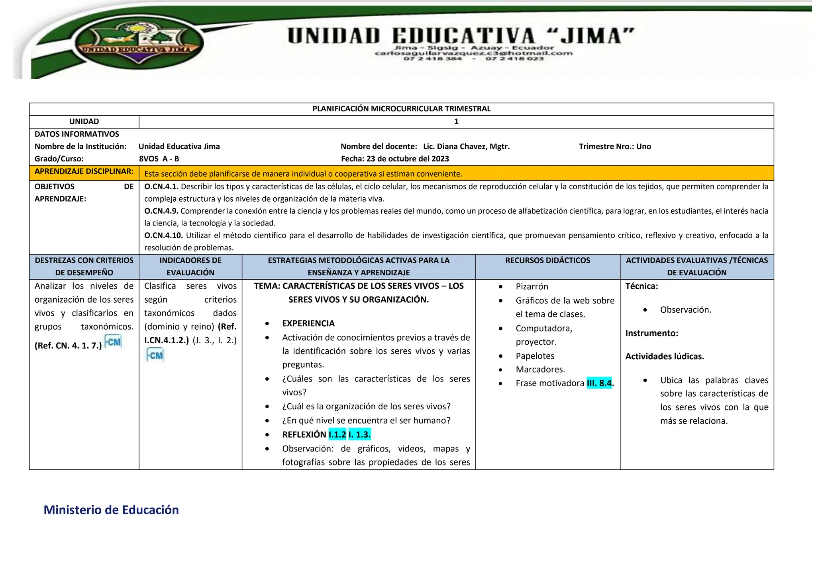
Task: Click the DESTREZAS CON CRITERIOS DE DESEMPEÑO header
Action: [84, 267]
